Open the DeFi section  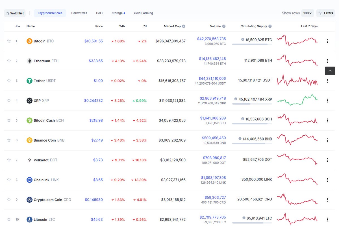99,13
